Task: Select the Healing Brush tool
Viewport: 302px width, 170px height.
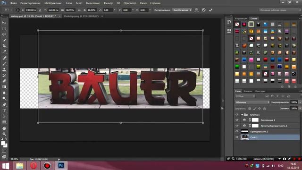Action: (4, 58)
